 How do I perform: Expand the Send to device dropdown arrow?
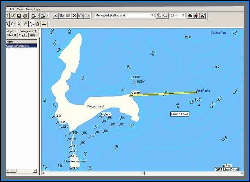(x=38, y=16)
